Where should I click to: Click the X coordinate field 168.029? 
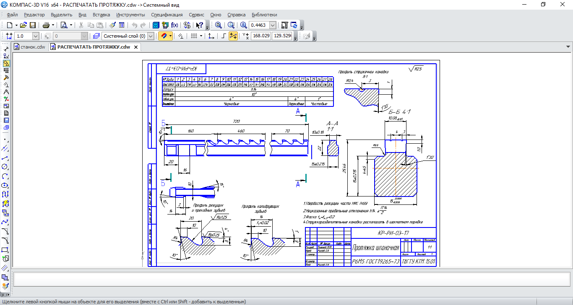pyautogui.click(x=260, y=36)
